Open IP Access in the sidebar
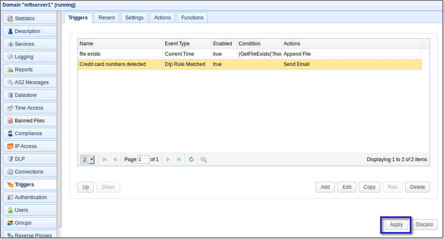 click(30, 146)
